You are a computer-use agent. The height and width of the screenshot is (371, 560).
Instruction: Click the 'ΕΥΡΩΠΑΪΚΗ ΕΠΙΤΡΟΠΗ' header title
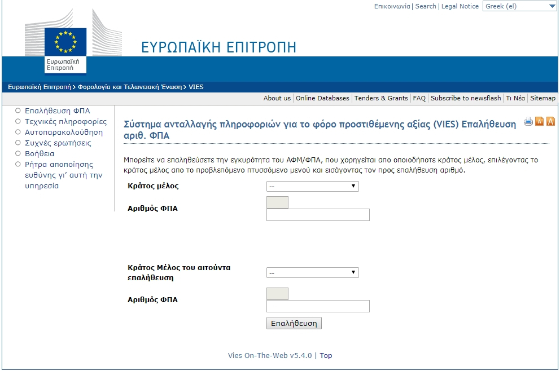coord(218,47)
